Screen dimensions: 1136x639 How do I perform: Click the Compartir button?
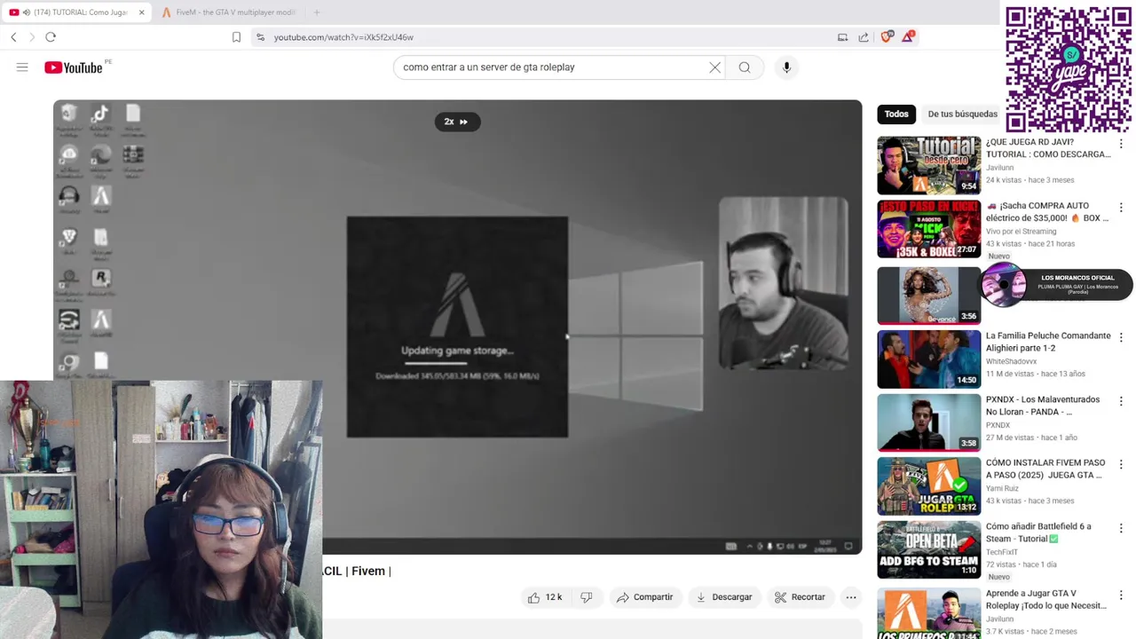(x=645, y=597)
